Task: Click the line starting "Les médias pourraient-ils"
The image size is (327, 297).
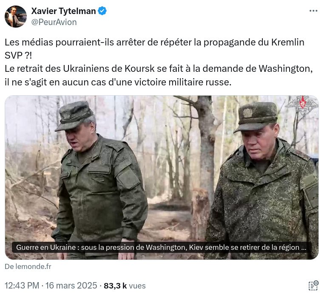Action: [154, 42]
